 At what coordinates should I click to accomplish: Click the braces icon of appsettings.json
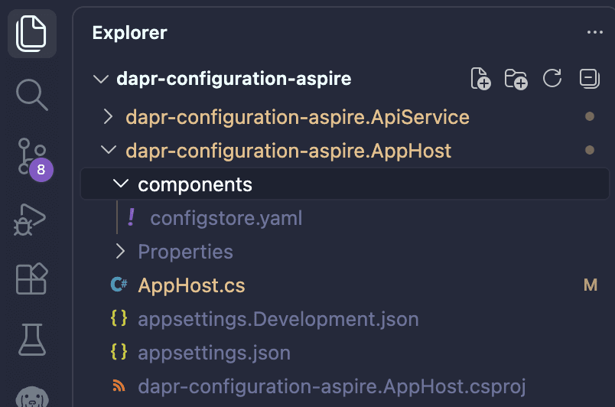coord(119,352)
